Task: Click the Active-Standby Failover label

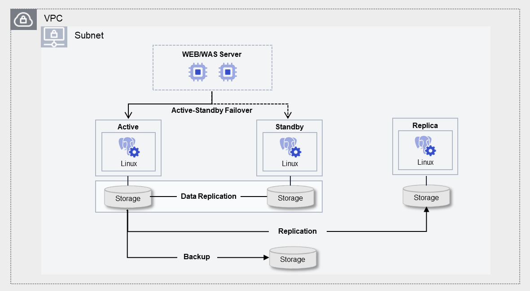Action: (212, 110)
